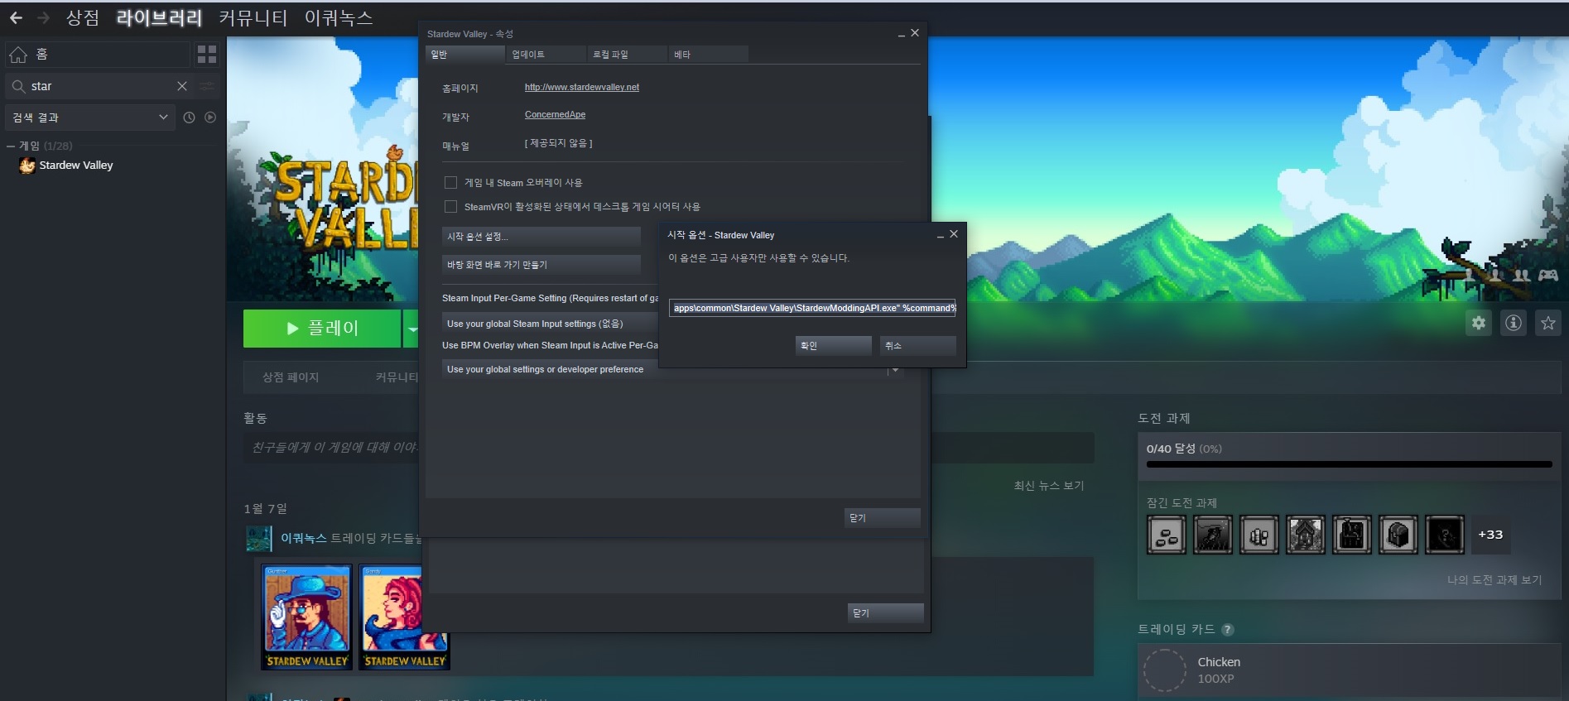The width and height of the screenshot is (1569, 701).
Task: Click the sixth locked achievement icon
Action: [x=1398, y=535]
